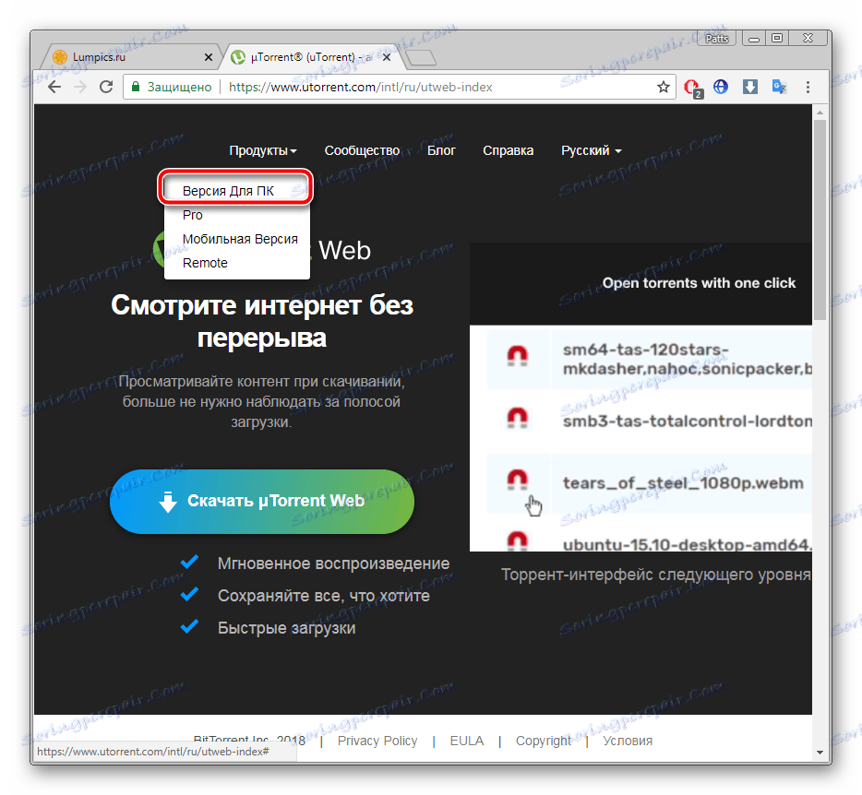Click the blue globe extension icon
Image resolution: width=862 pixels, height=795 pixels.
(721, 86)
